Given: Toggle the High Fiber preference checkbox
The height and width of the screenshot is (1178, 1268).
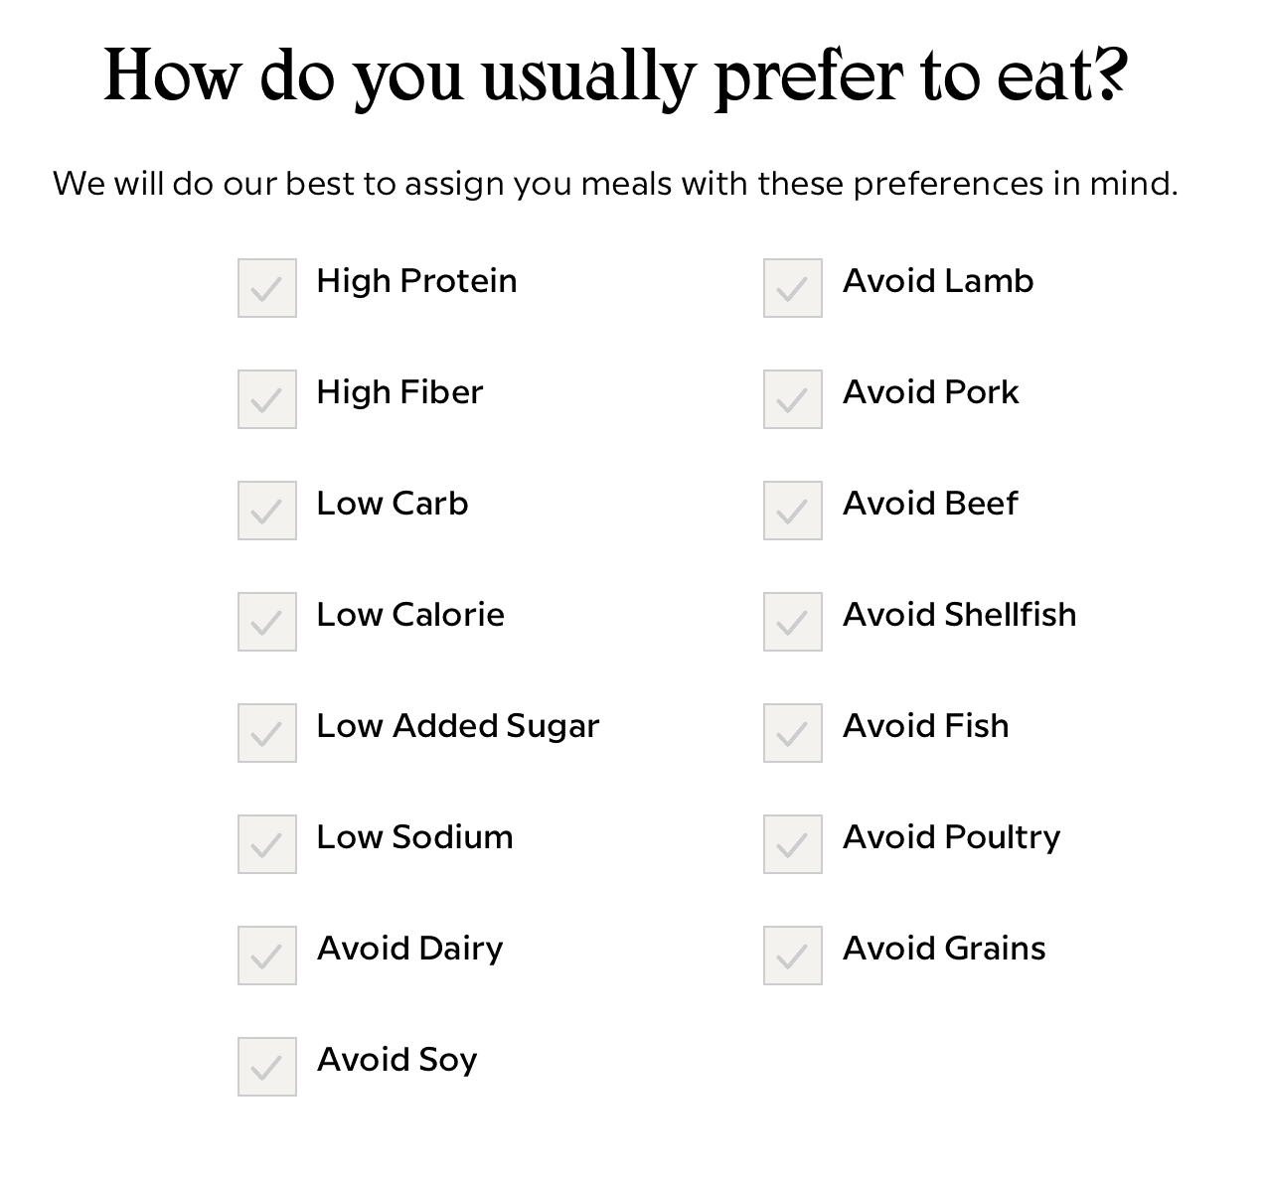Looking at the screenshot, I should tap(267, 399).
